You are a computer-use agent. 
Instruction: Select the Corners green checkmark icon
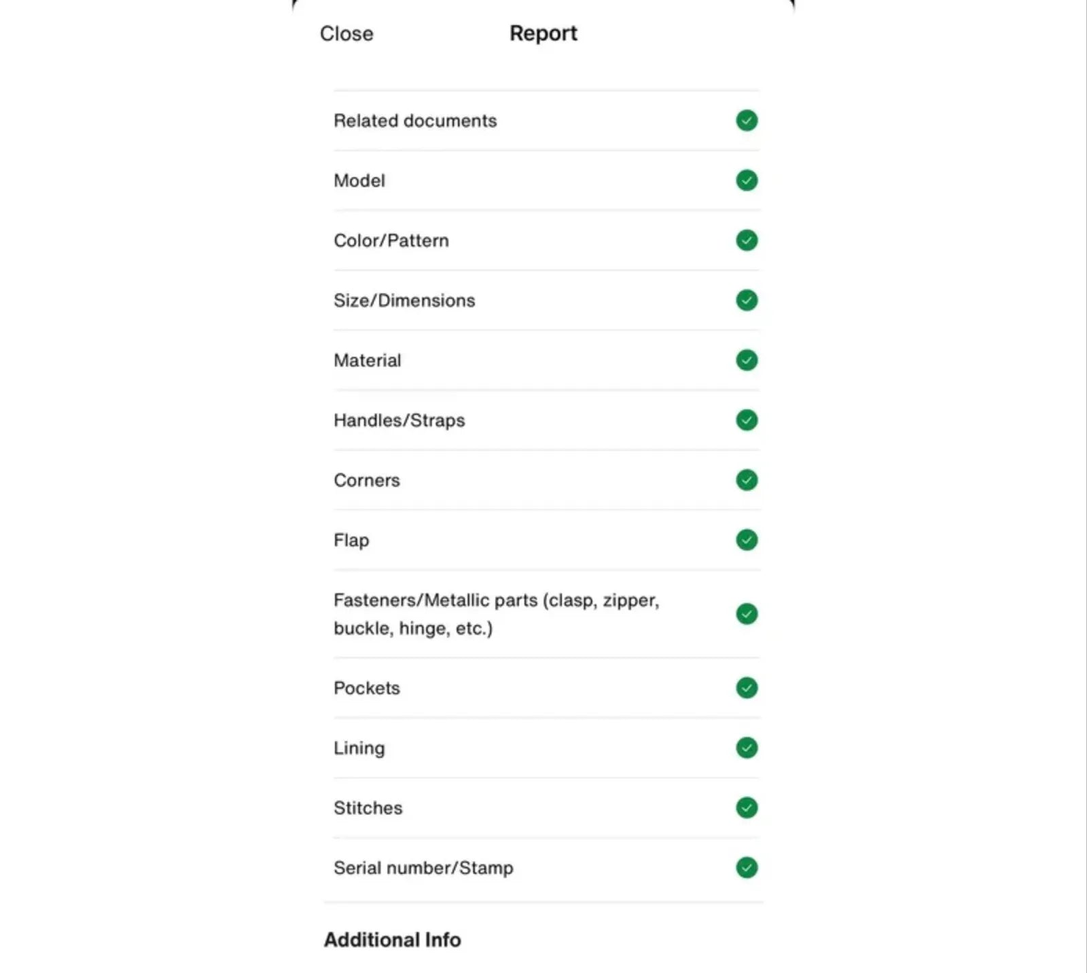(747, 480)
